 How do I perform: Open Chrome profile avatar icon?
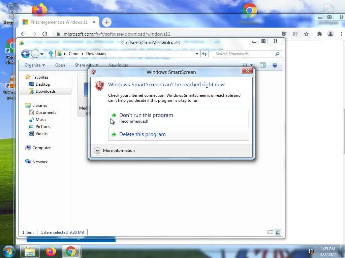[x=331, y=34]
